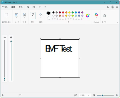Pick the indigo palette swatch

tap(79, 12)
